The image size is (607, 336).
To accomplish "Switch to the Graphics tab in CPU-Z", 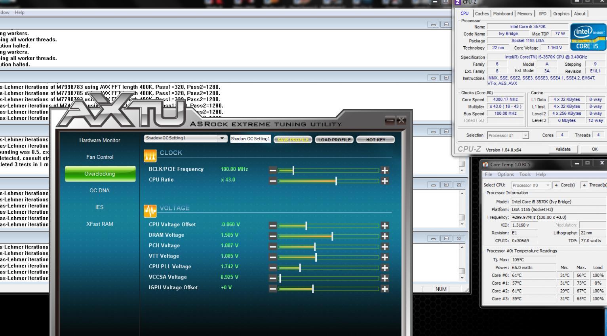I will click(561, 13).
